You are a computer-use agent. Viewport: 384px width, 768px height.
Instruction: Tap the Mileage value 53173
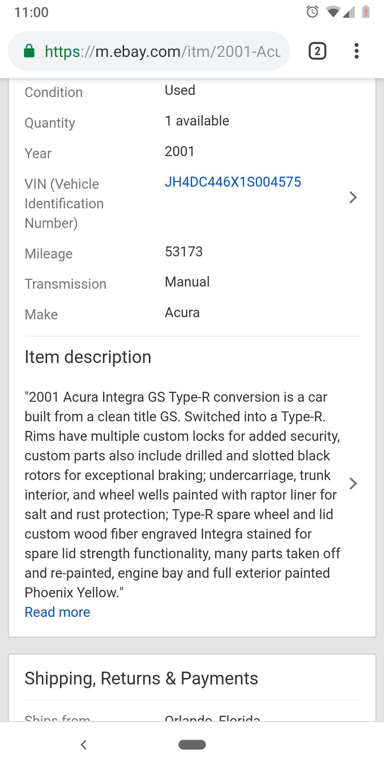184,252
